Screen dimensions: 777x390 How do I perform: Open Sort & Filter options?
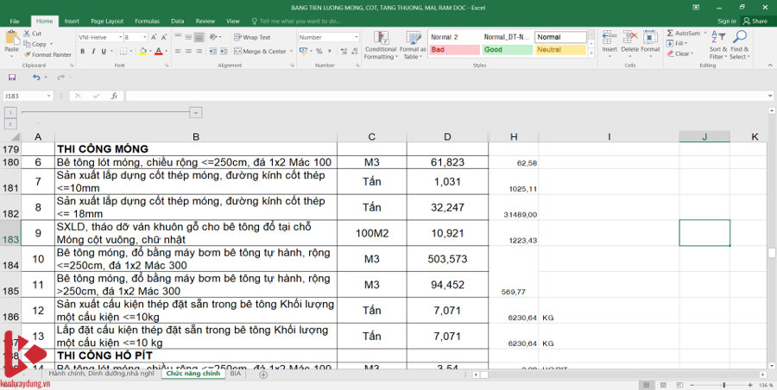pos(717,45)
